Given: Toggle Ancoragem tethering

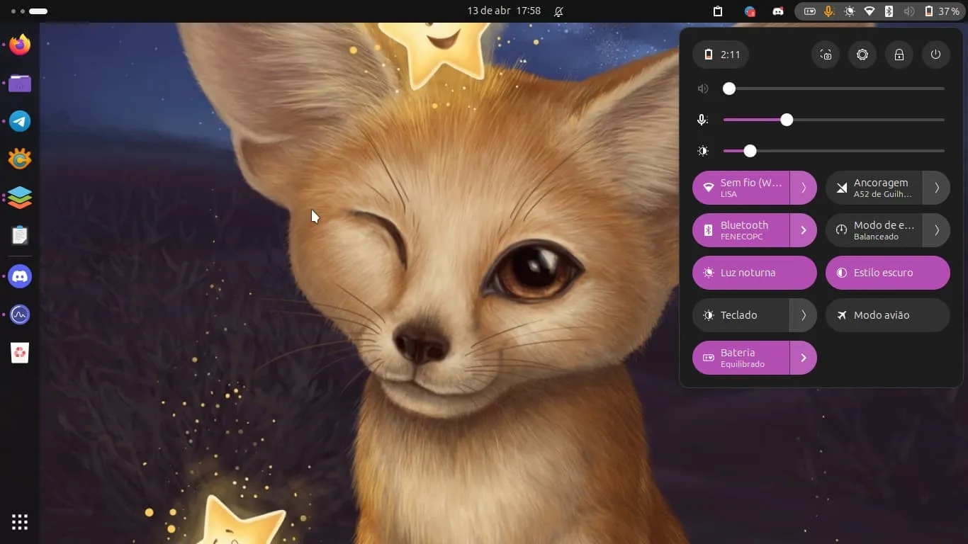Looking at the screenshot, I should (874, 188).
